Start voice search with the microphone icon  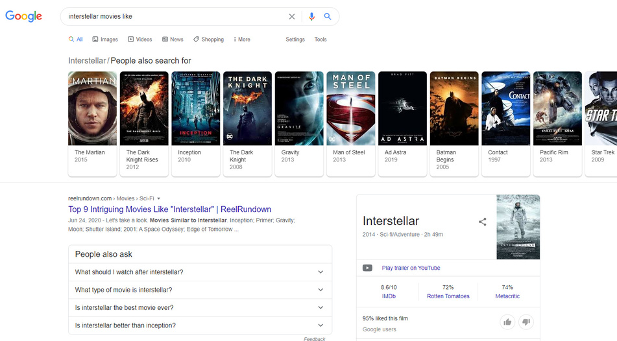(x=311, y=16)
